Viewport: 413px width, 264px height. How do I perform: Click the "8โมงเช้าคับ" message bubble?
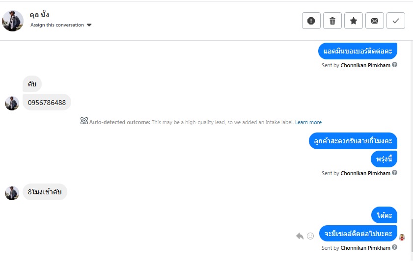pyautogui.click(x=45, y=192)
